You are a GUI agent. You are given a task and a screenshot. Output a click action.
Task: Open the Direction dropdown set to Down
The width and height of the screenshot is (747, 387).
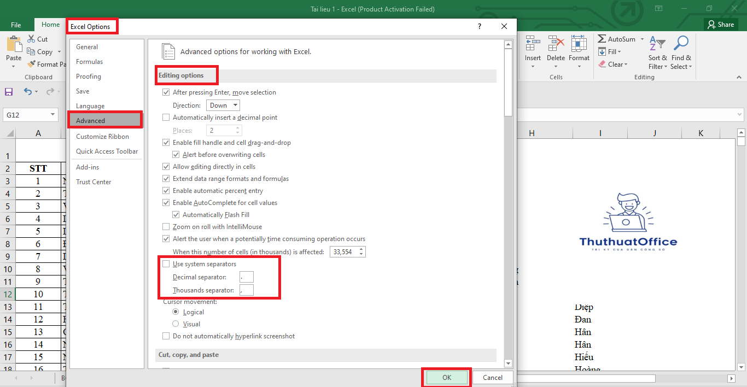point(223,105)
